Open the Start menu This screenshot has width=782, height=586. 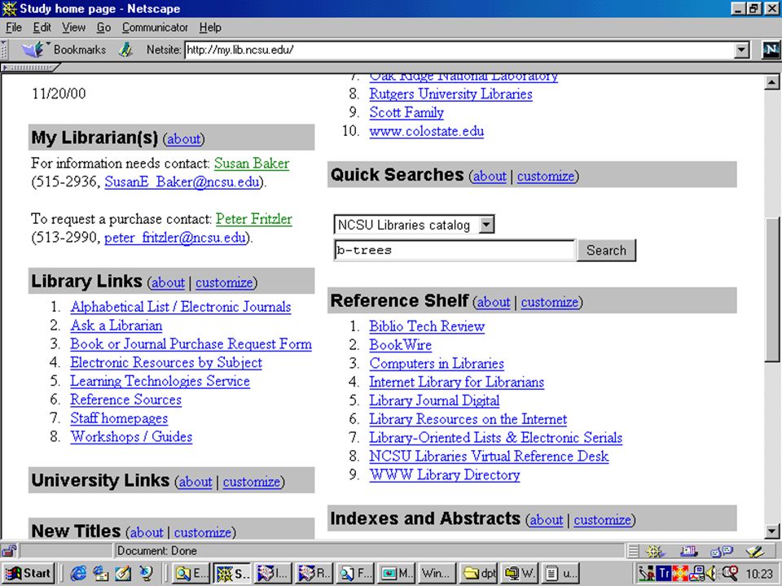[x=29, y=574]
